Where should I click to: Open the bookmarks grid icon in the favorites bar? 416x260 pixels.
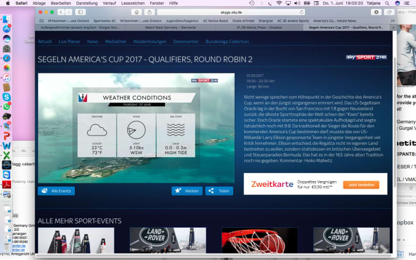(x=41, y=20)
